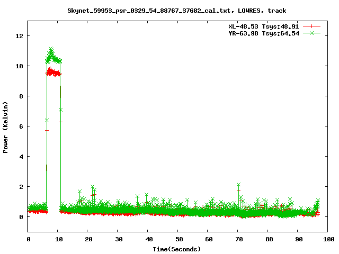339x254 pixels.
Task: Click the green YR legend line sample
Action: [x=311, y=33]
